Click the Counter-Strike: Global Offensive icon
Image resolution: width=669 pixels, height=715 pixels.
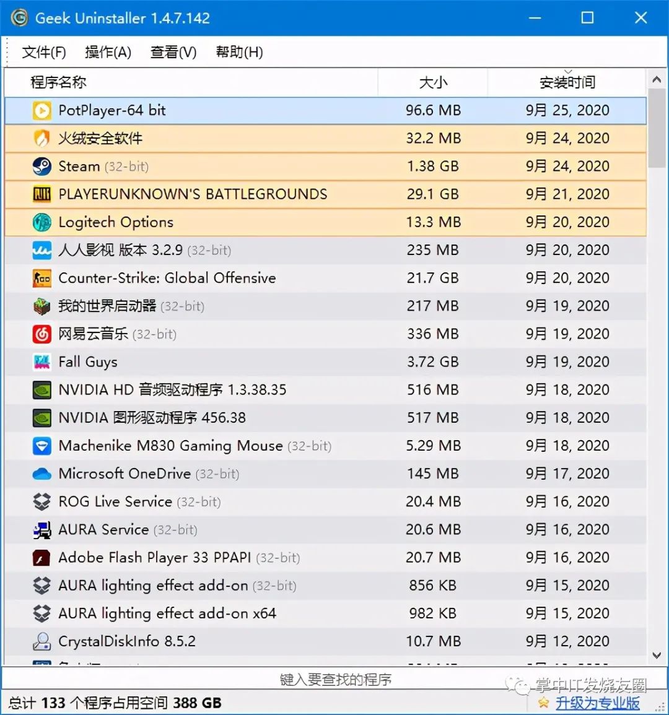[42, 278]
